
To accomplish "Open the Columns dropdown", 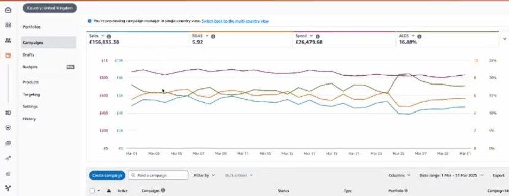I will (400, 175).
